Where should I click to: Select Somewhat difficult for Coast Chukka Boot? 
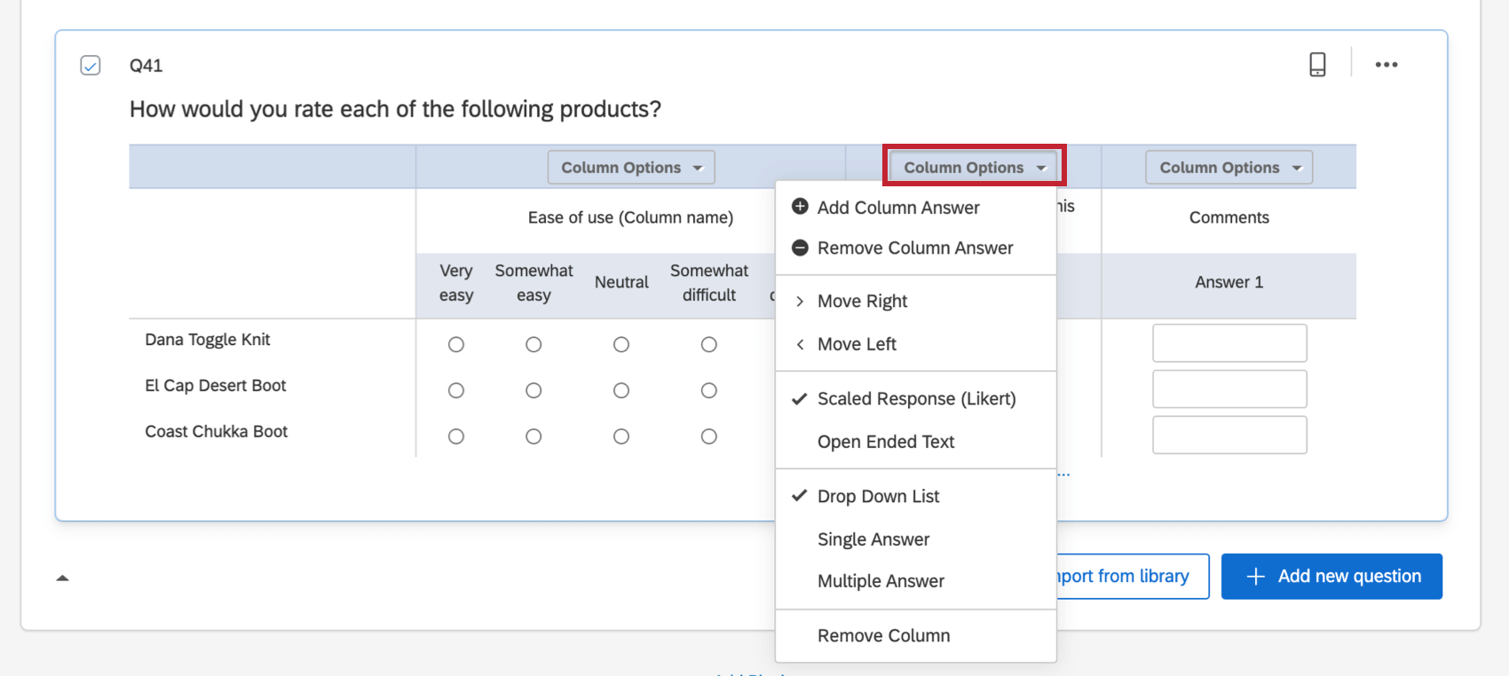pos(708,436)
